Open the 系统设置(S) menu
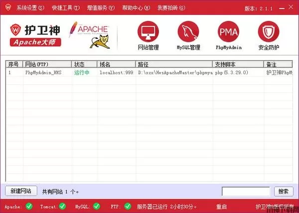This screenshot has height=213, width=299. 30,8
